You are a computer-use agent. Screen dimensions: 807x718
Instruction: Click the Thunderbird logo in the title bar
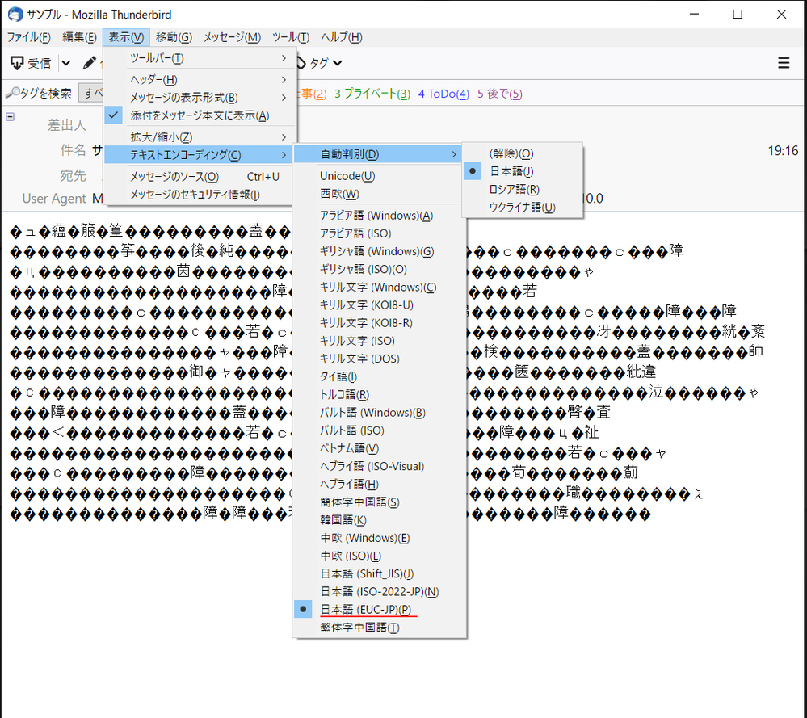click(x=14, y=15)
